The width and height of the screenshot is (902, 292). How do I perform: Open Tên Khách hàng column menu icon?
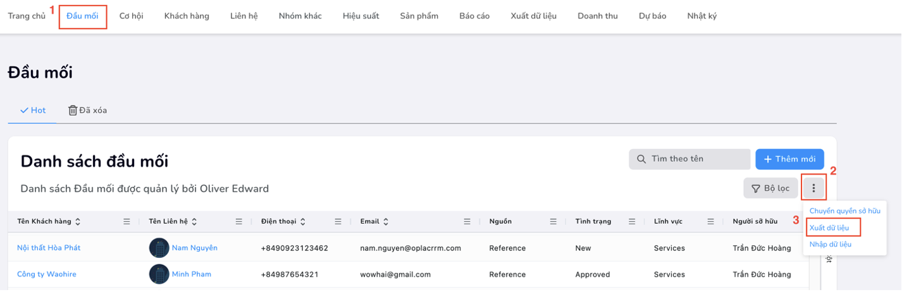pyautogui.click(x=127, y=222)
